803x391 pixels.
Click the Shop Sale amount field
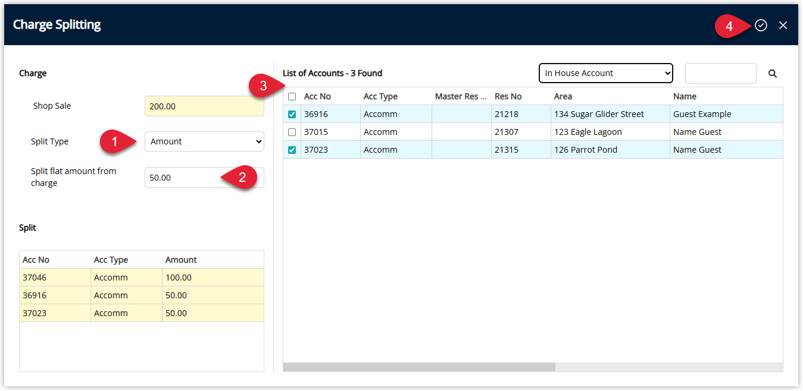(204, 106)
